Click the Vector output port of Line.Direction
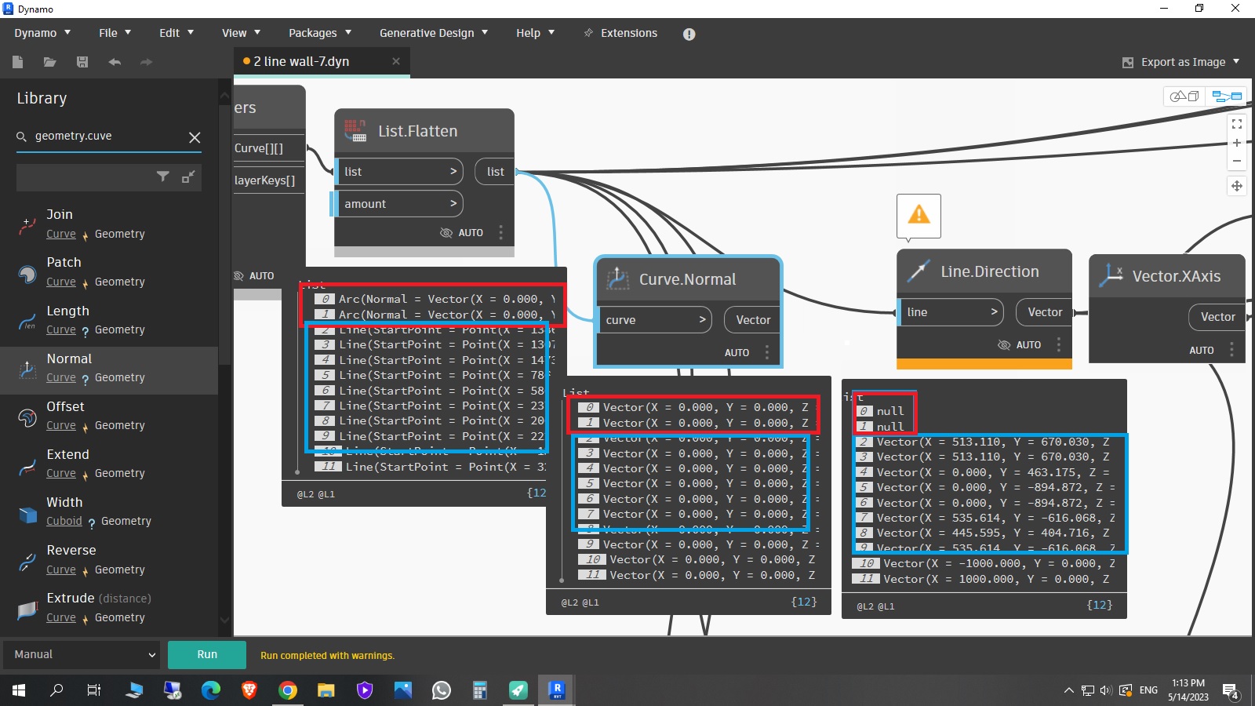This screenshot has width=1255, height=706. [1044, 312]
